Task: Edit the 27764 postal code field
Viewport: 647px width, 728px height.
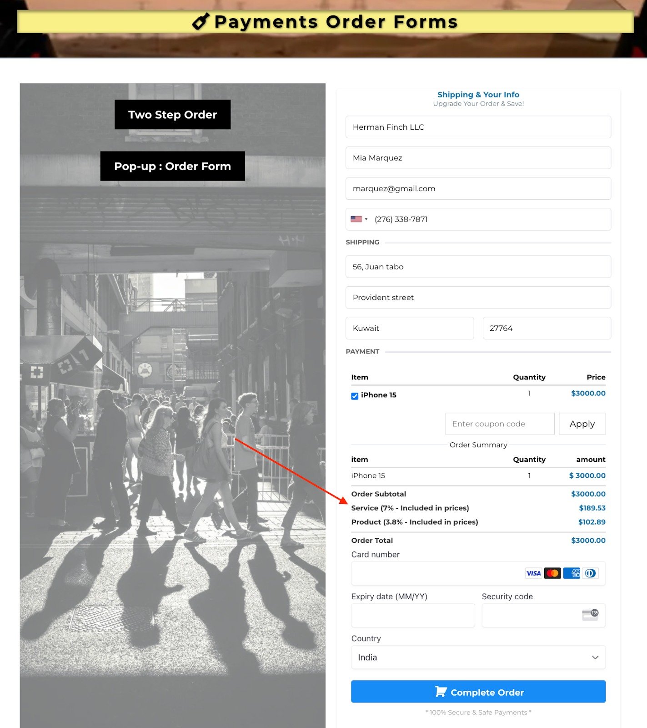Action: [547, 328]
